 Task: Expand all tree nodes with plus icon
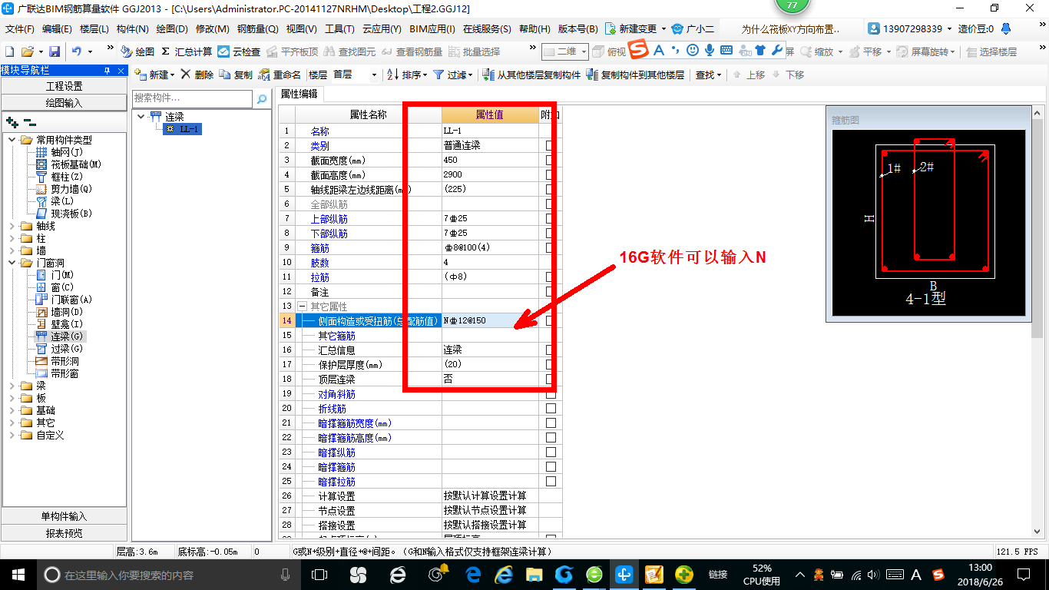12,121
